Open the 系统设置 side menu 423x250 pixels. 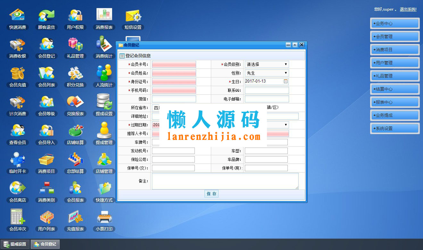[x=395, y=128]
